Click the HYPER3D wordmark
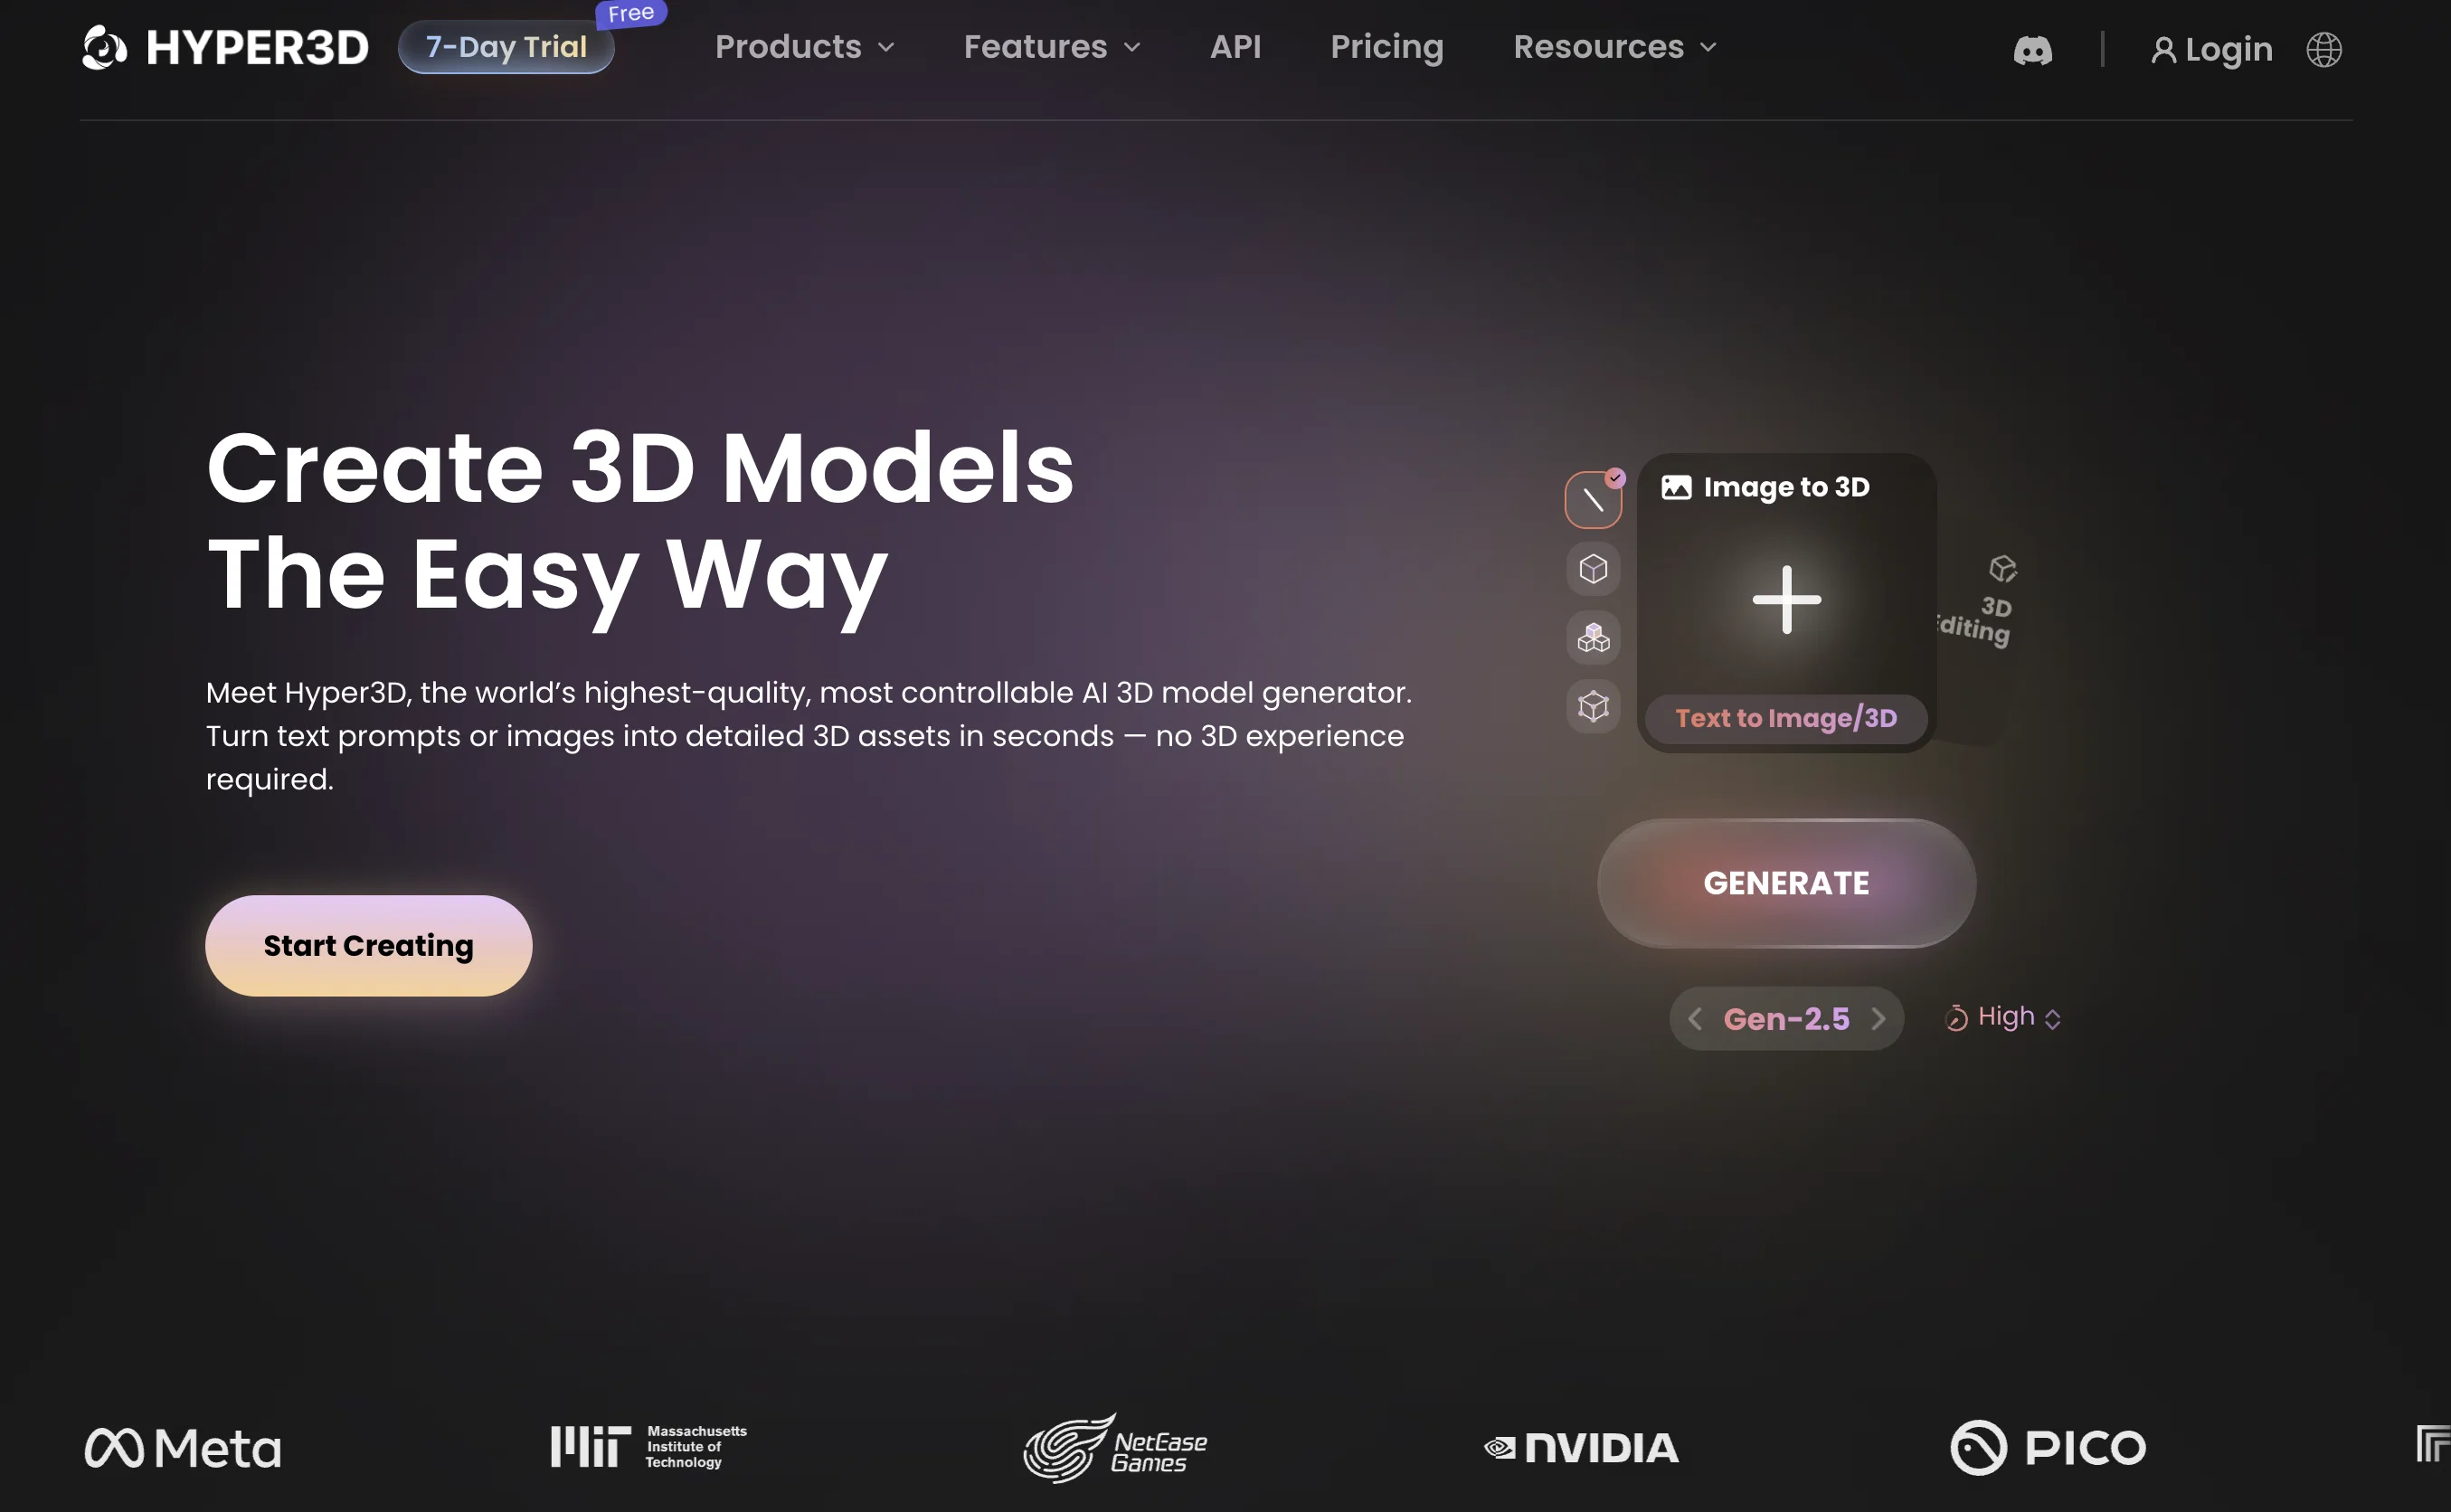Screen dimensions: 2451x1512 coord(257,48)
